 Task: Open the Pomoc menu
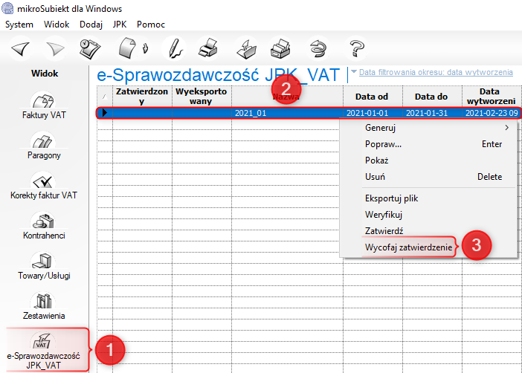[x=151, y=25]
